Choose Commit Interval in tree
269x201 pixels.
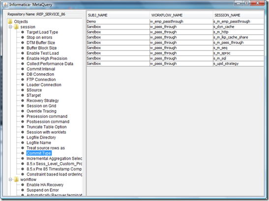41,69
